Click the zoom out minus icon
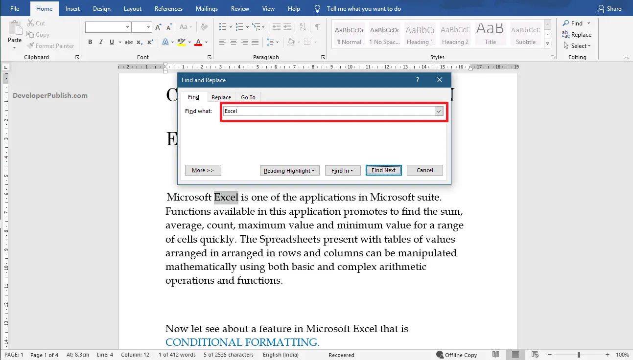The height and width of the screenshot is (360, 633). [x=551, y=355]
